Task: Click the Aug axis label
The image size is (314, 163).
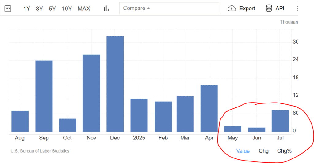Action: [20, 138]
